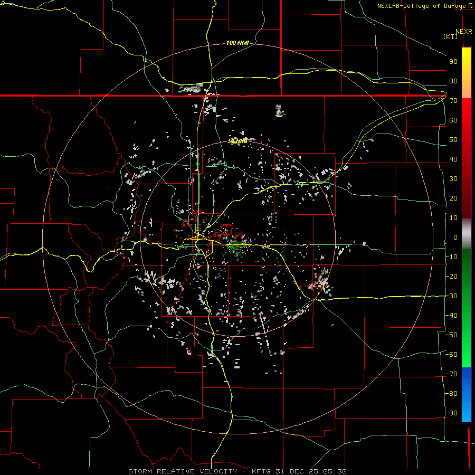Select the 100 NMI range ring label

click(x=237, y=43)
